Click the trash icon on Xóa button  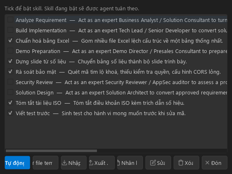181,163
